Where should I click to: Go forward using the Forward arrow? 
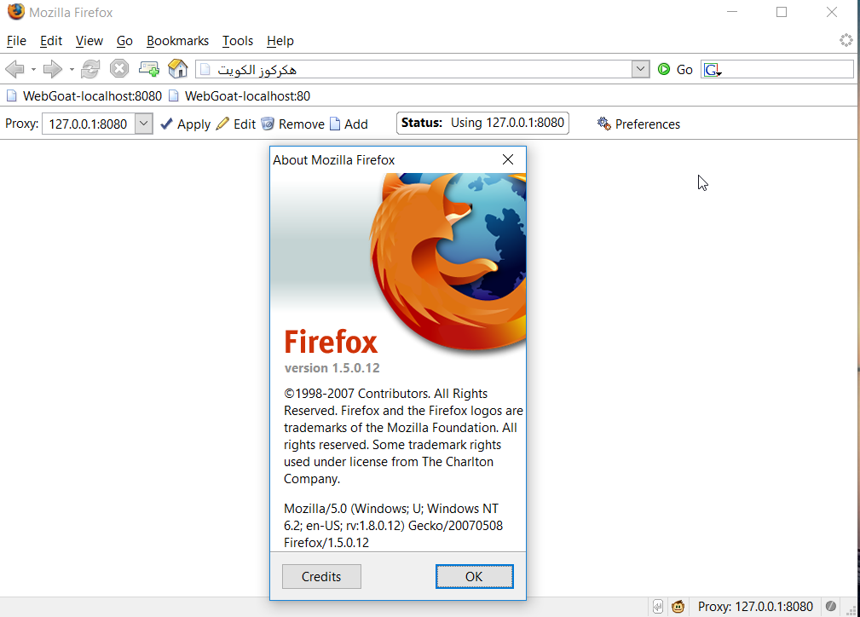tap(53, 69)
